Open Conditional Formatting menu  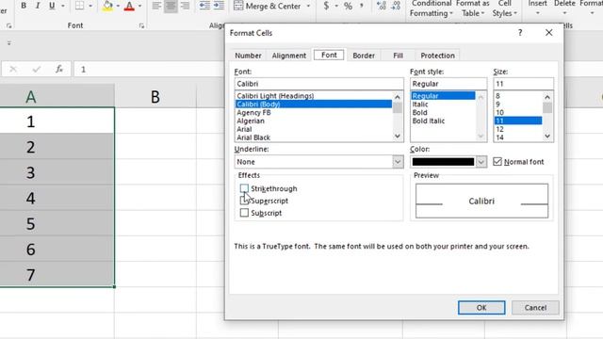pyautogui.click(x=432, y=8)
